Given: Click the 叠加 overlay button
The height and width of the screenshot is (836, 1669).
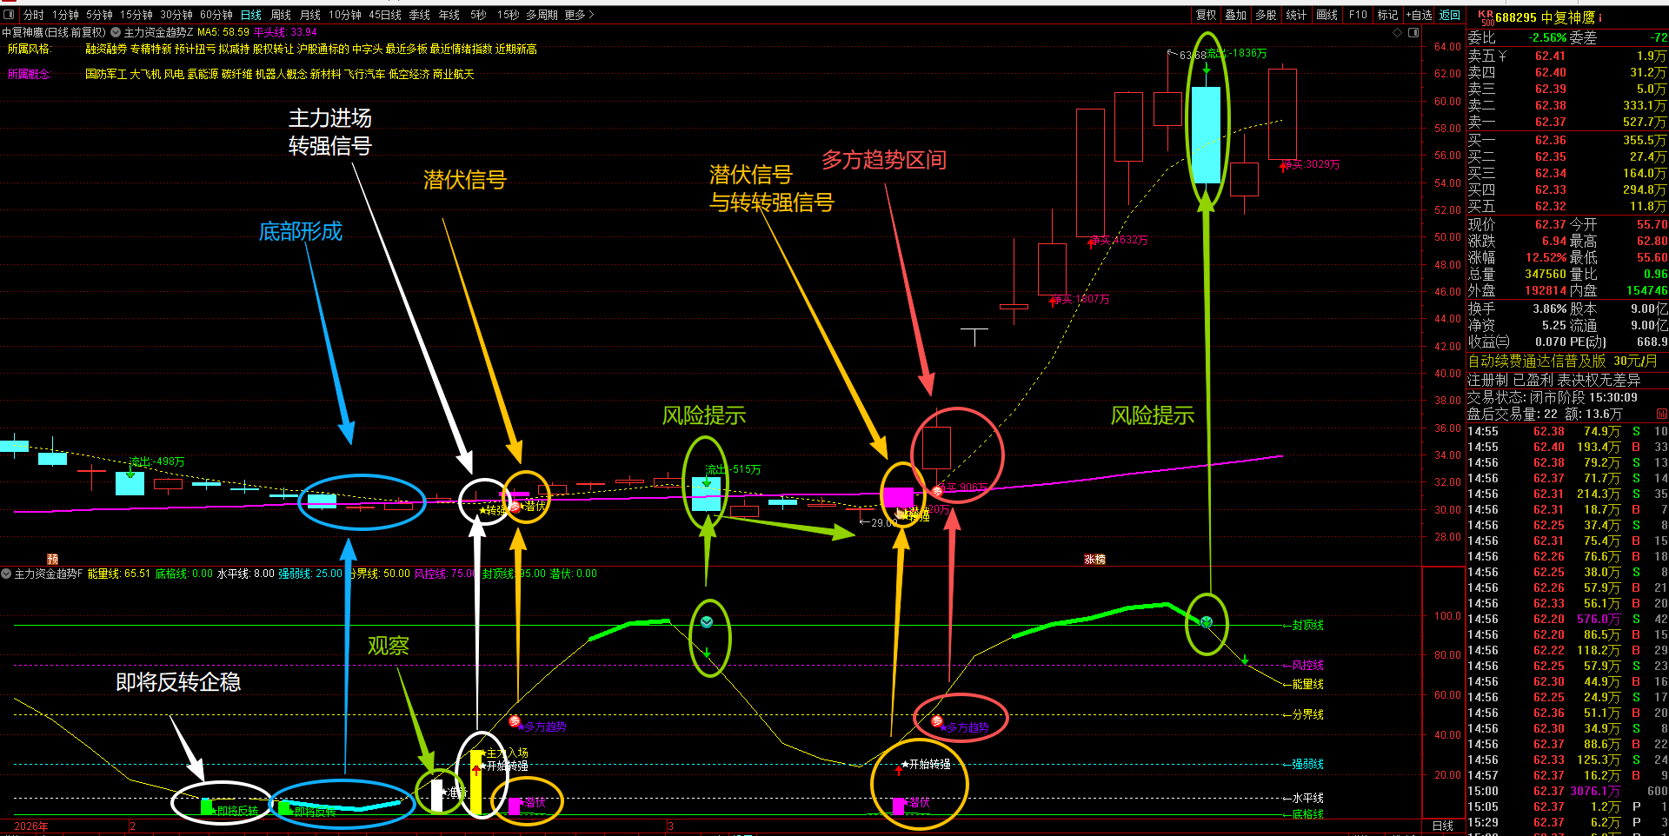Looking at the screenshot, I should point(1236,15).
